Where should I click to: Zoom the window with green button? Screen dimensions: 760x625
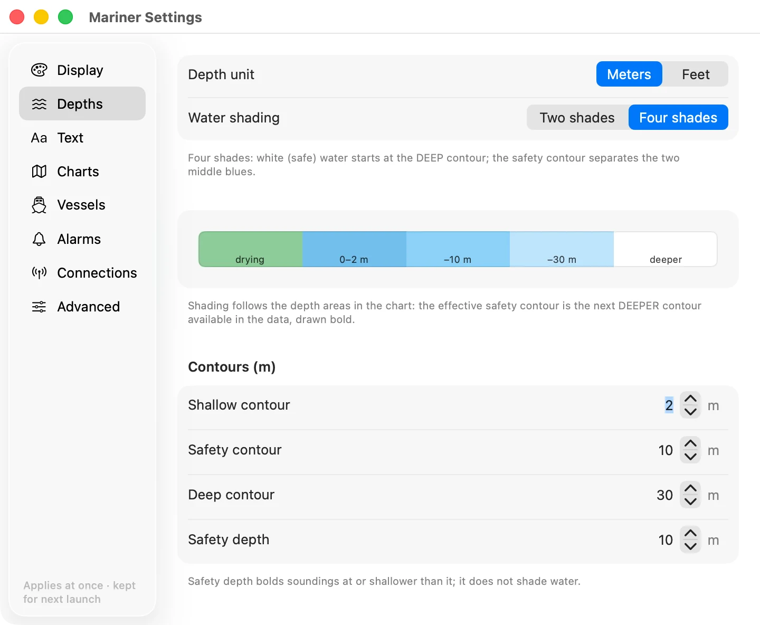[x=65, y=17]
